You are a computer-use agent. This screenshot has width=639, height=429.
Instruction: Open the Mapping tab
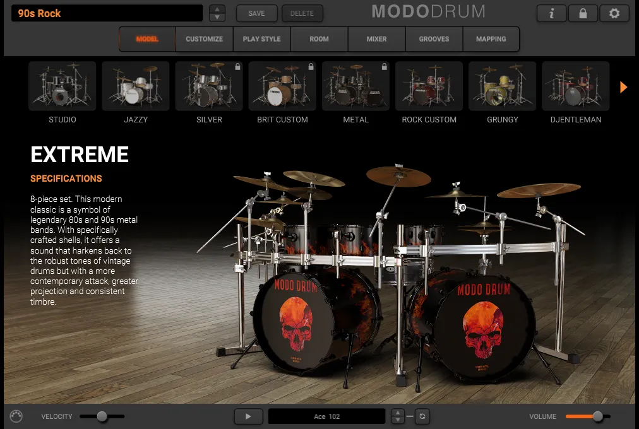coord(491,39)
